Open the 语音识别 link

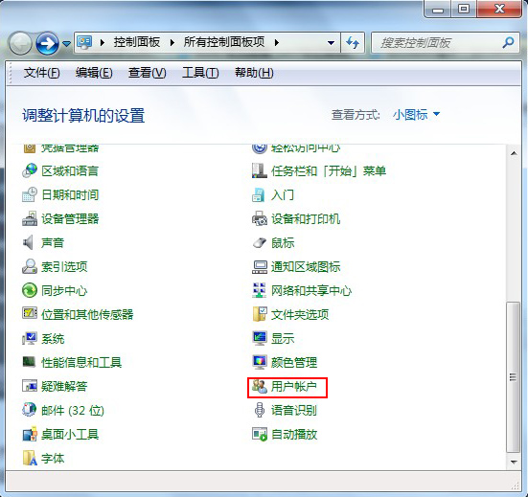pos(294,410)
